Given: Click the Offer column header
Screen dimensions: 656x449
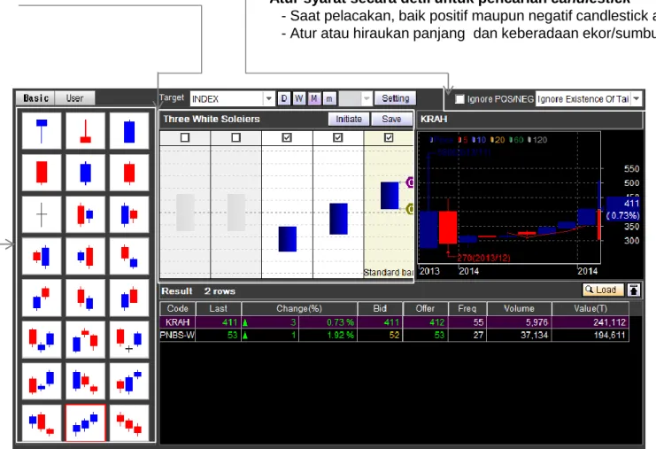Looking at the screenshot, I should pyautogui.click(x=426, y=309).
